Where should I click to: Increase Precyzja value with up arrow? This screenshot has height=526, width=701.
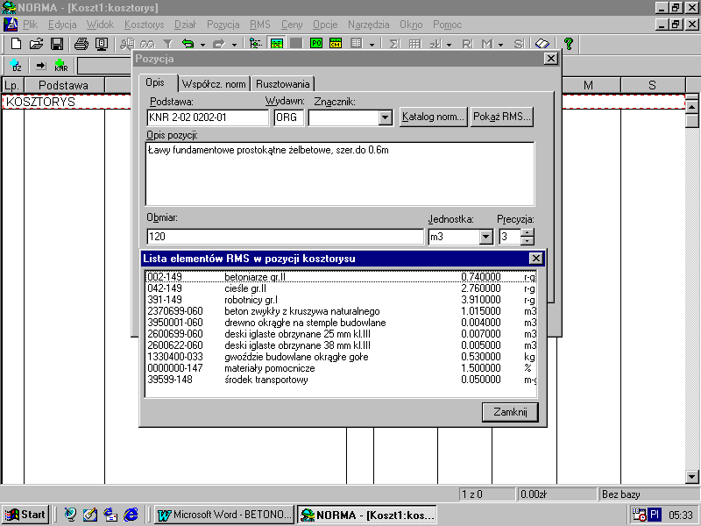(x=527, y=232)
